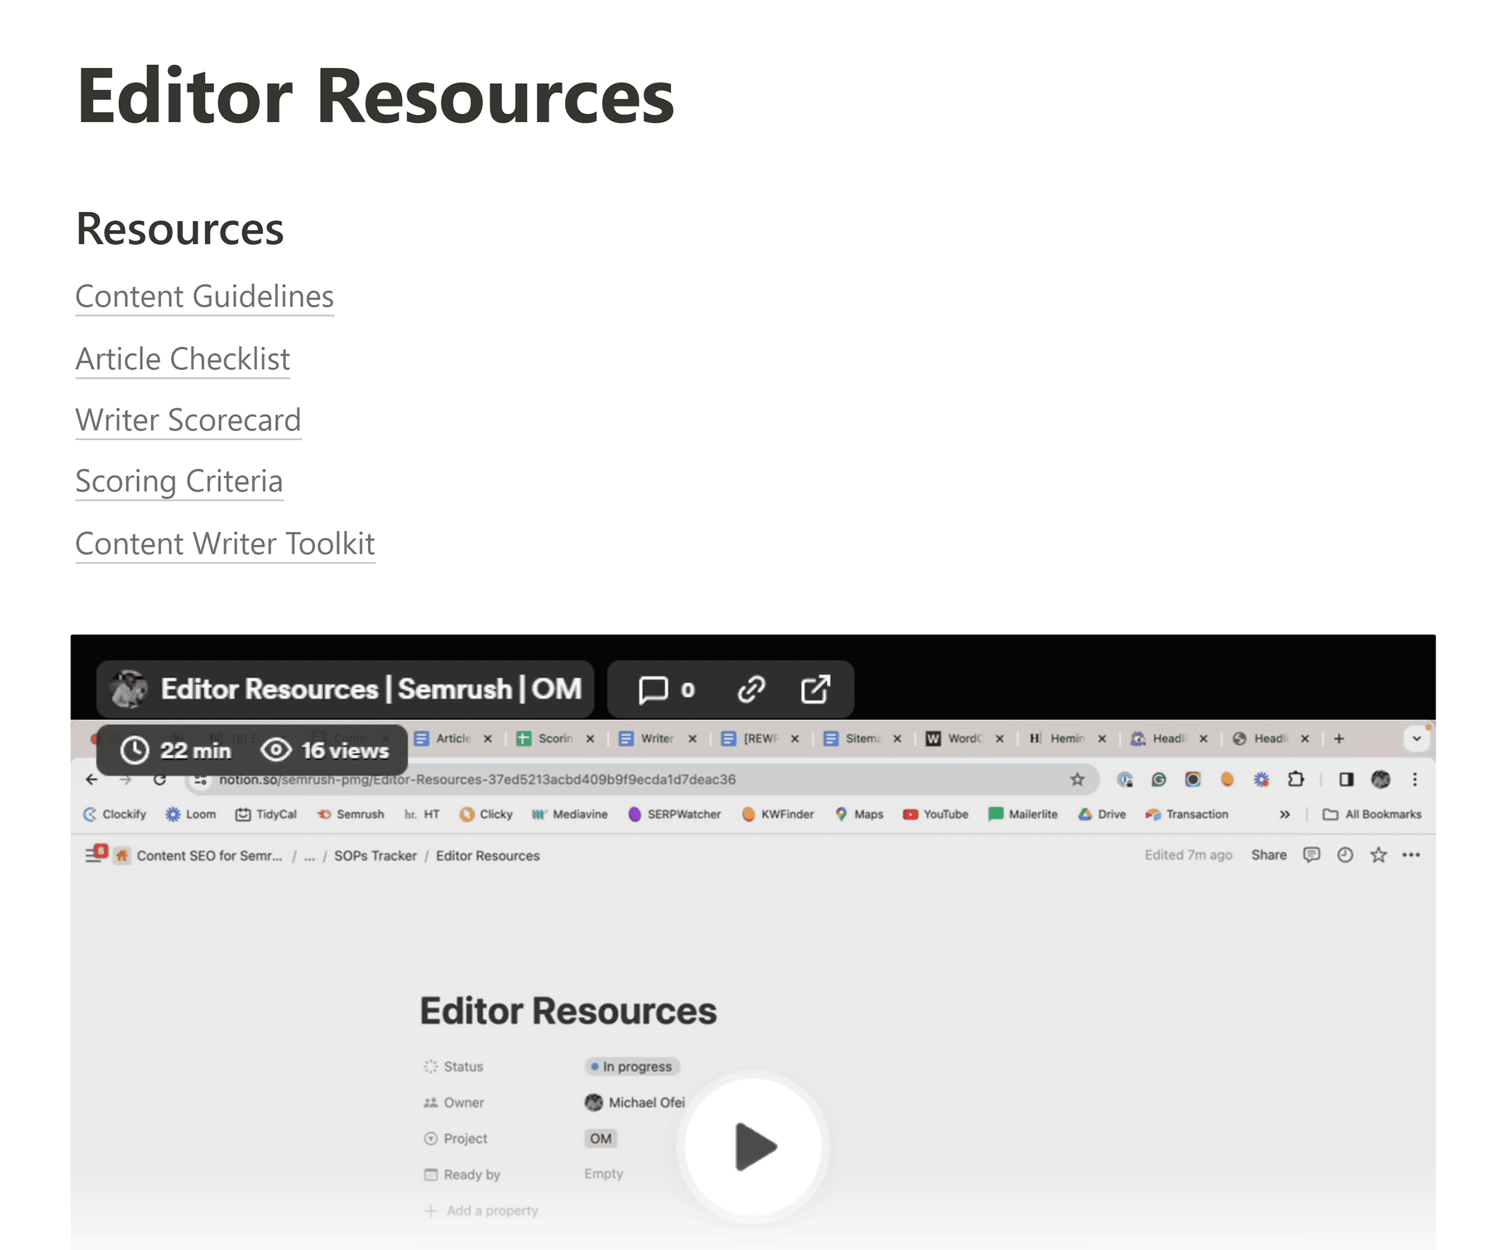Toggle the Notion sidebar menu icon
Image resolution: width=1506 pixels, height=1250 pixels.
pos(95,854)
